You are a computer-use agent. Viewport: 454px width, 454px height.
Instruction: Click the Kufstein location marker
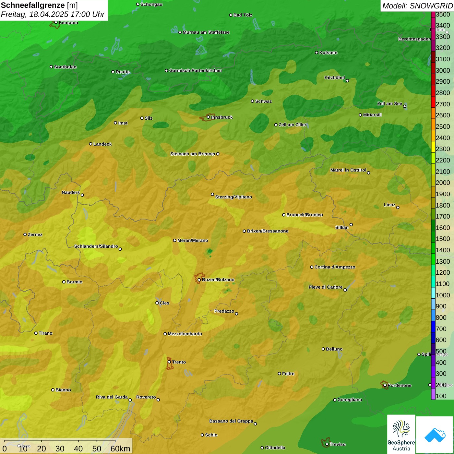[x=317, y=53]
